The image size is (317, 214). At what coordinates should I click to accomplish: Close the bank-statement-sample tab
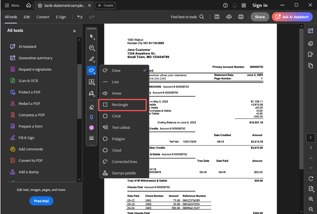click(x=89, y=5)
